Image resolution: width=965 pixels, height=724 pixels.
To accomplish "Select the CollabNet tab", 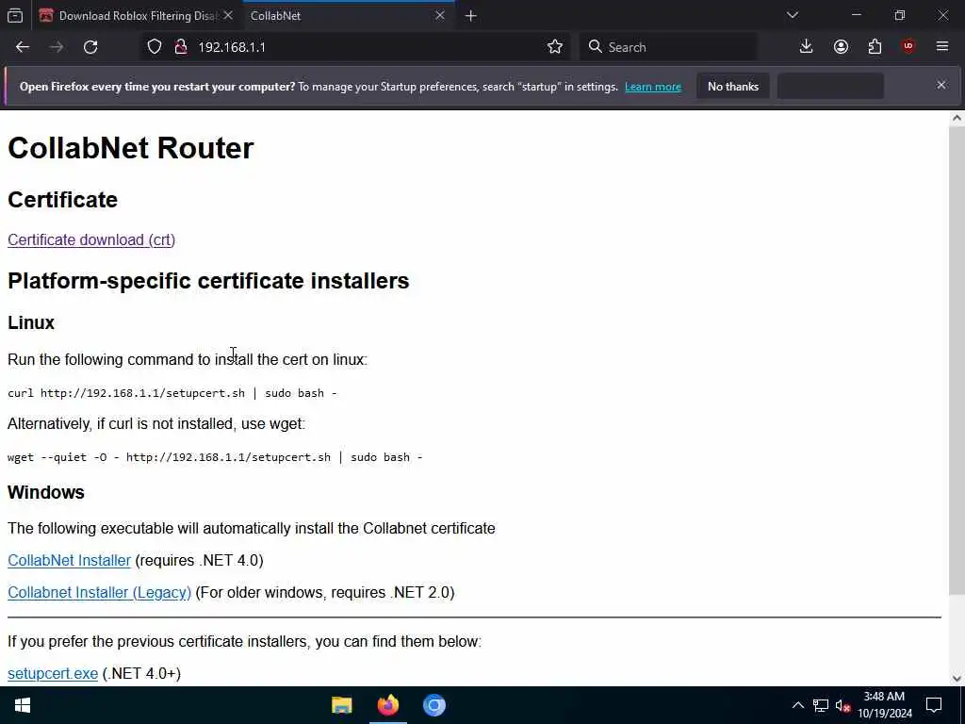I will tap(348, 16).
